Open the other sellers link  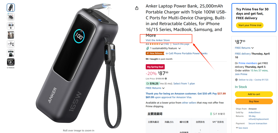click(189, 103)
